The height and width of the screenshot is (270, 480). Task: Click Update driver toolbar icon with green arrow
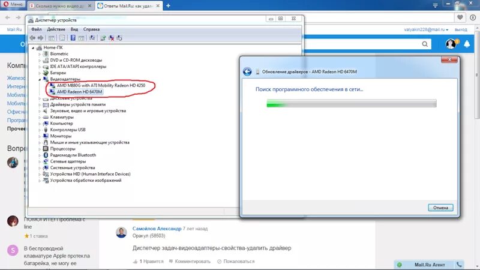103,38
